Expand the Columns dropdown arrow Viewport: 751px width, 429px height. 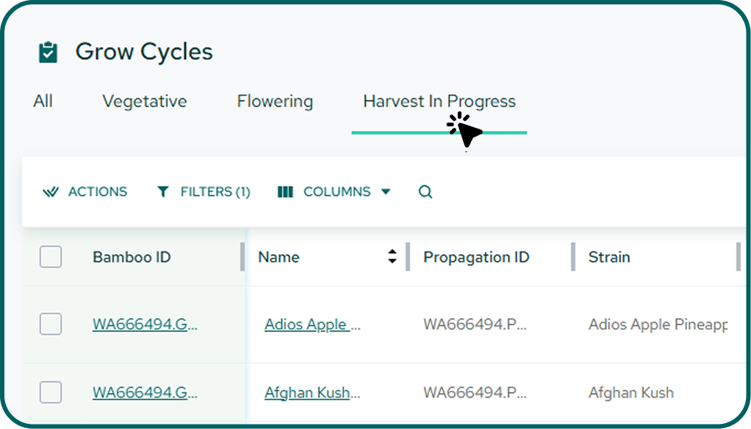point(386,192)
